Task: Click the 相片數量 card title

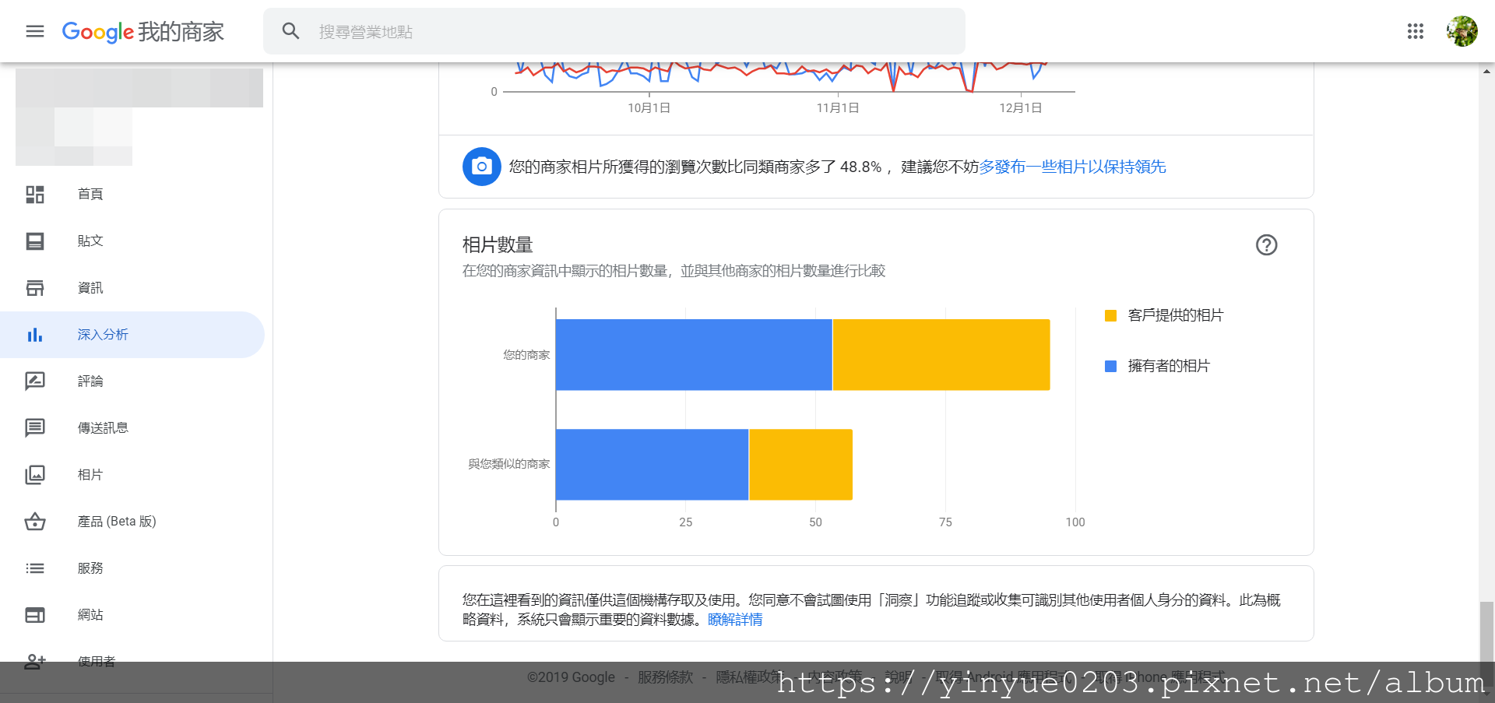Action: click(x=498, y=245)
